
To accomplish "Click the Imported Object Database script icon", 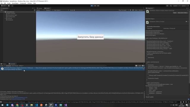I will [147, 22].
